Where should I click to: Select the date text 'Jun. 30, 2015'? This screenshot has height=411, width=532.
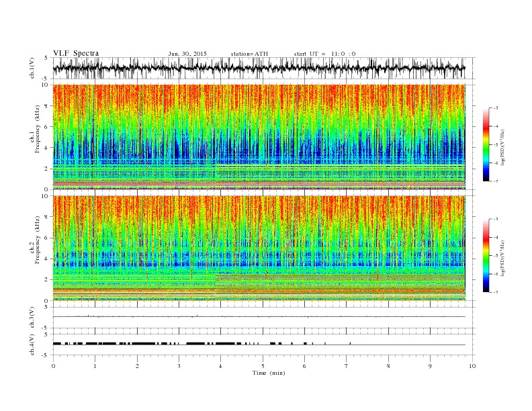(x=187, y=54)
